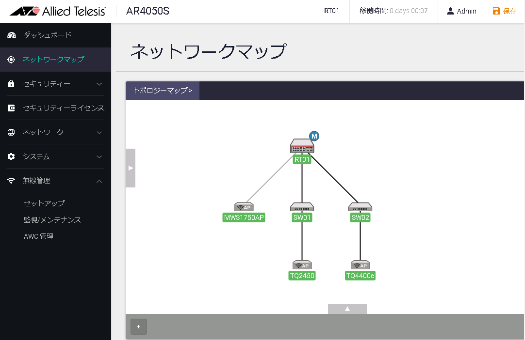525x340 pixels.
Task: Click the SW02 green label
Action: (x=360, y=217)
